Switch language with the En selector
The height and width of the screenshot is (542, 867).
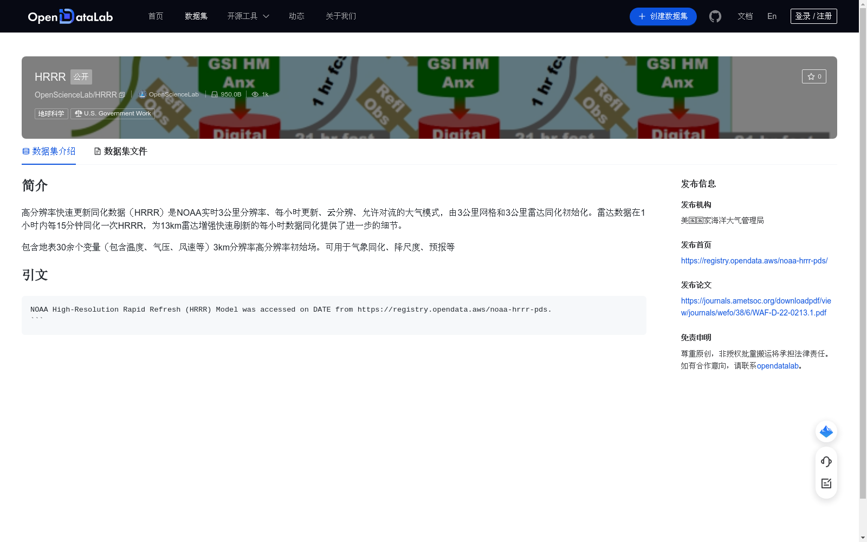771,16
